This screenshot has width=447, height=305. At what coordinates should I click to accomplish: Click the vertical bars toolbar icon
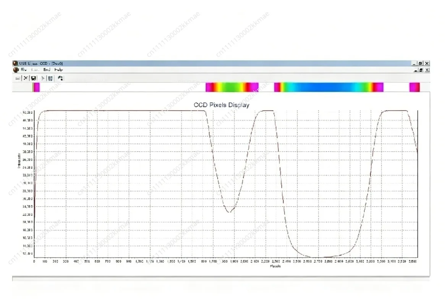[x=50, y=78]
